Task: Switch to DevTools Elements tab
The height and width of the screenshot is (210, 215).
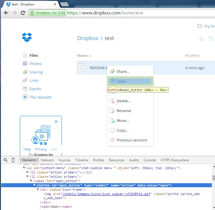Action: (x=29, y=160)
